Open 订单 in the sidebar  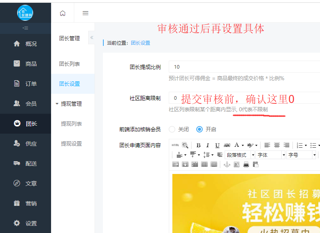[x=25, y=84]
